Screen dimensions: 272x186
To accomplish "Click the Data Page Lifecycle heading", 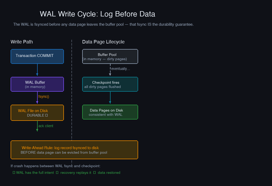I will point(103,42).
